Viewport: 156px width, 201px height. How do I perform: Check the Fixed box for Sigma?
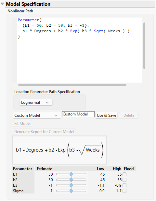tap(124, 191)
